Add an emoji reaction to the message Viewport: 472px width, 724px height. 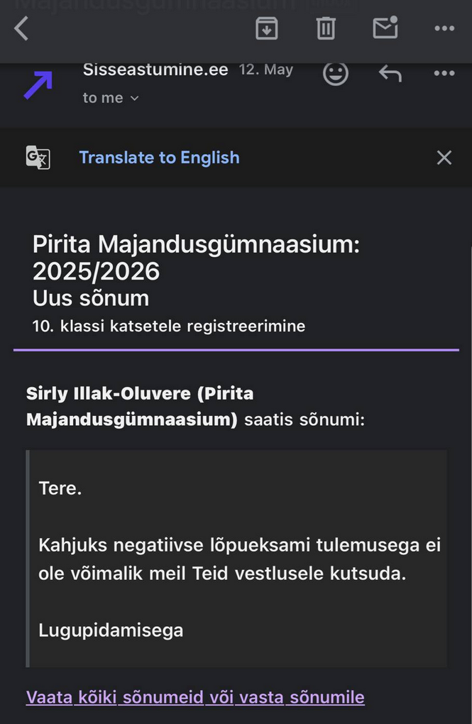coord(335,73)
